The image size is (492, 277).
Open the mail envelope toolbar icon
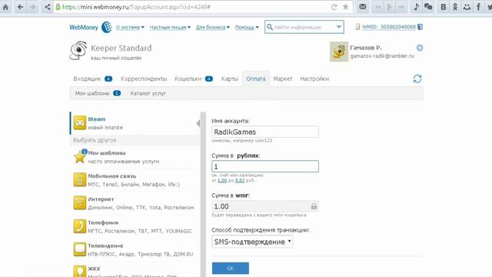click(x=362, y=7)
